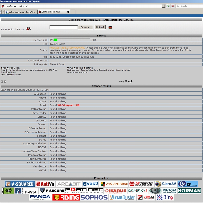This screenshot has height=203, width=203.
Task: Click the F-Secure Anti-Virus row label
Action: [x=35, y=132]
